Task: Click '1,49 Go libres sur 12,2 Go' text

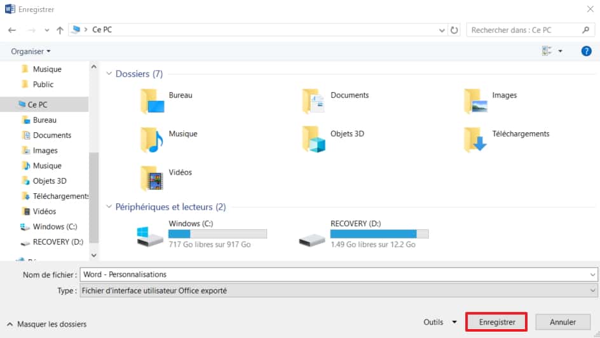Action: tap(373, 245)
